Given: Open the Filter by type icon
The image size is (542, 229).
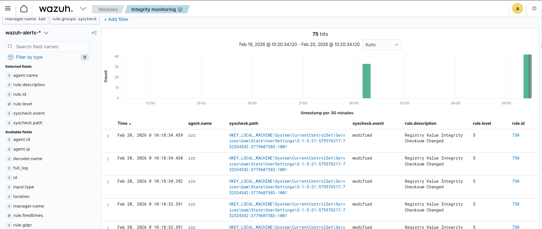Looking at the screenshot, I should [x=10, y=57].
